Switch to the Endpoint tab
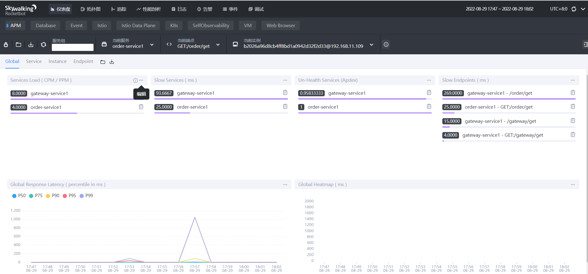Image resolution: width=588 pixels, height=274 pixels. click(x=83, y=61)
